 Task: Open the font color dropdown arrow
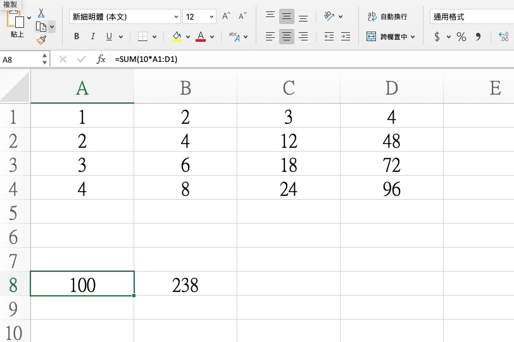(x=212, y=37)
